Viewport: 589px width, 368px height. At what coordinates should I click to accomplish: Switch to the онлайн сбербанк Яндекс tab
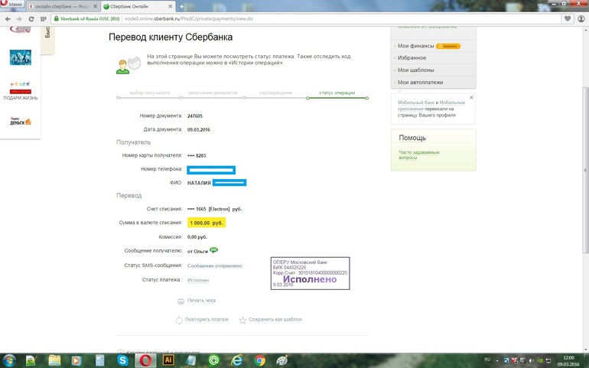63,6
